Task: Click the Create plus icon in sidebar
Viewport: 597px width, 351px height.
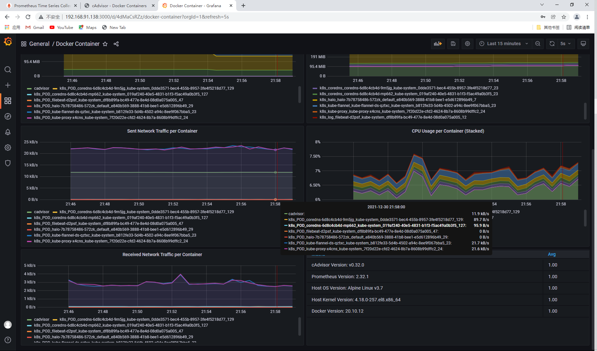Action: (8, 85)
